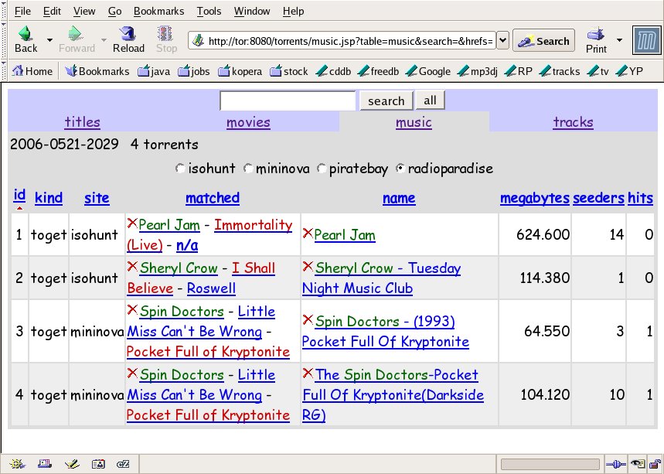Open the Immortality (Live) link

pos(209,234)
